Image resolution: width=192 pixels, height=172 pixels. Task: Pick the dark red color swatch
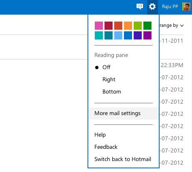pyautogui.click(x=109, y=26)
